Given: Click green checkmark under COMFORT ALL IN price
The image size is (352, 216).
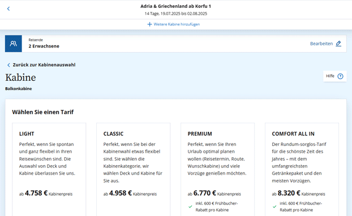Looking at the screenshot, I should [x=274, y=206].
